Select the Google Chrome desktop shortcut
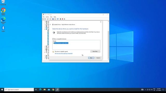The width and height of the screenshot is (166, 93). pyautogui.click(x=3, y=11)
